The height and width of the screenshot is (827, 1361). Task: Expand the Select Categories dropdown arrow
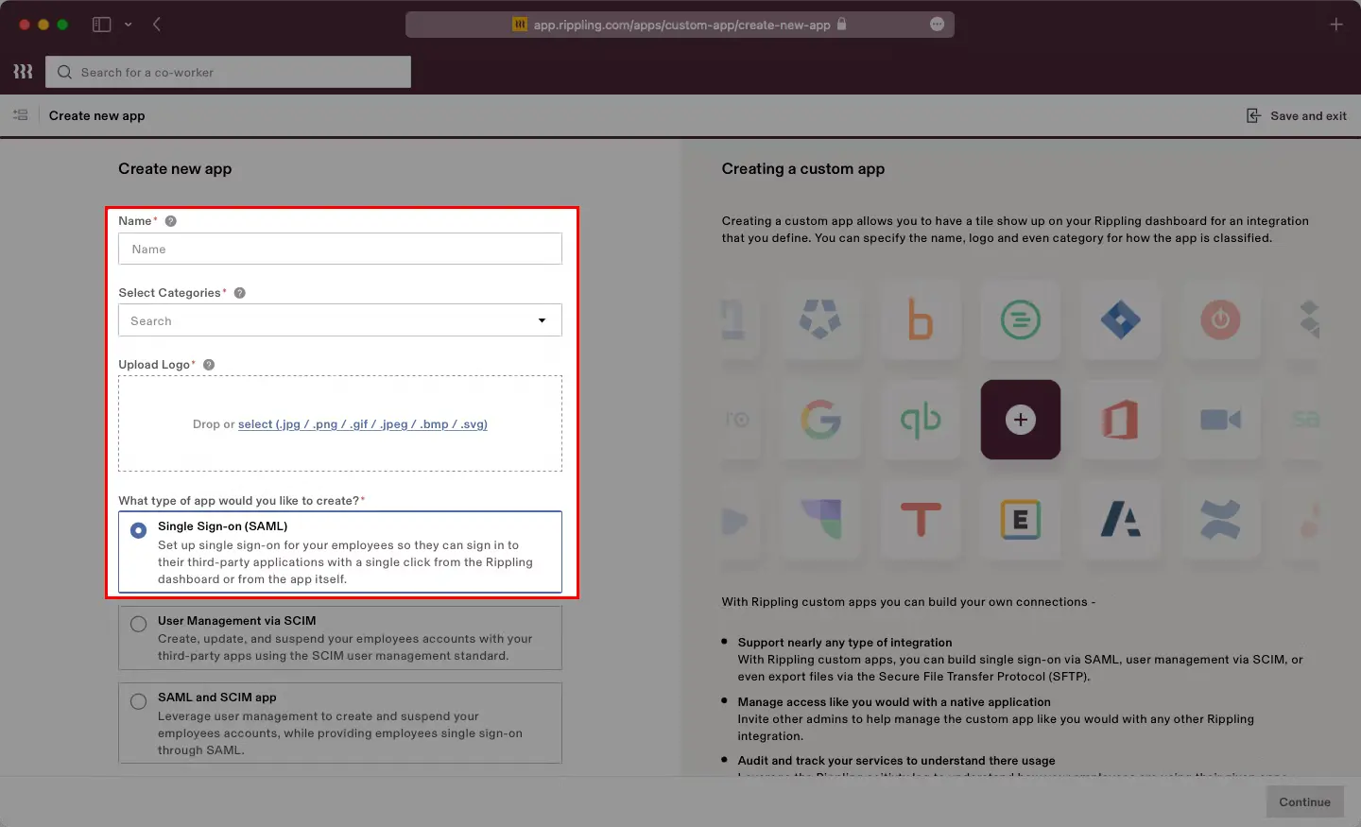pos(542,320)
